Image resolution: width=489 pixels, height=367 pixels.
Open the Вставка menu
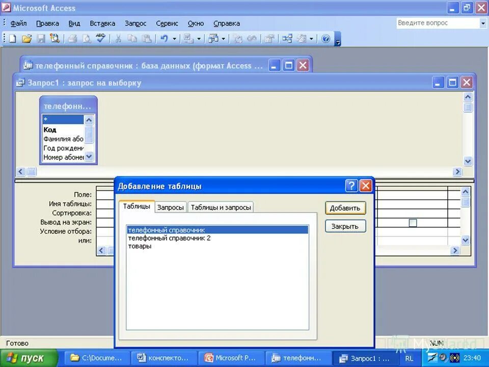pyautogui.click(x=102, y=23)
